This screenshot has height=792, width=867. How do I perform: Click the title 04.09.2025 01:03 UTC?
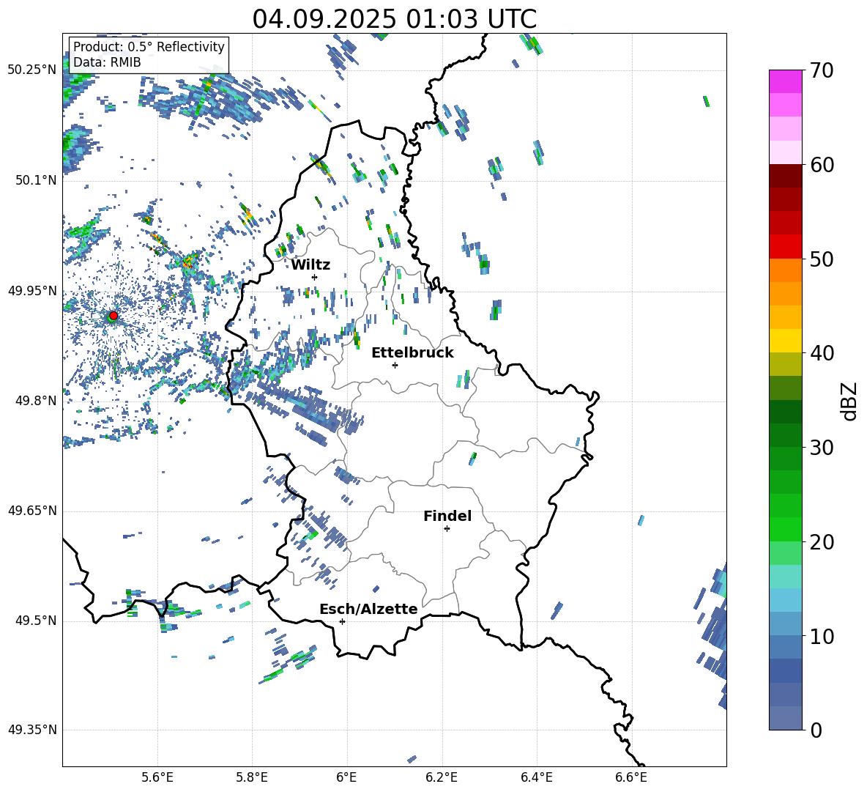click(394, 19)
